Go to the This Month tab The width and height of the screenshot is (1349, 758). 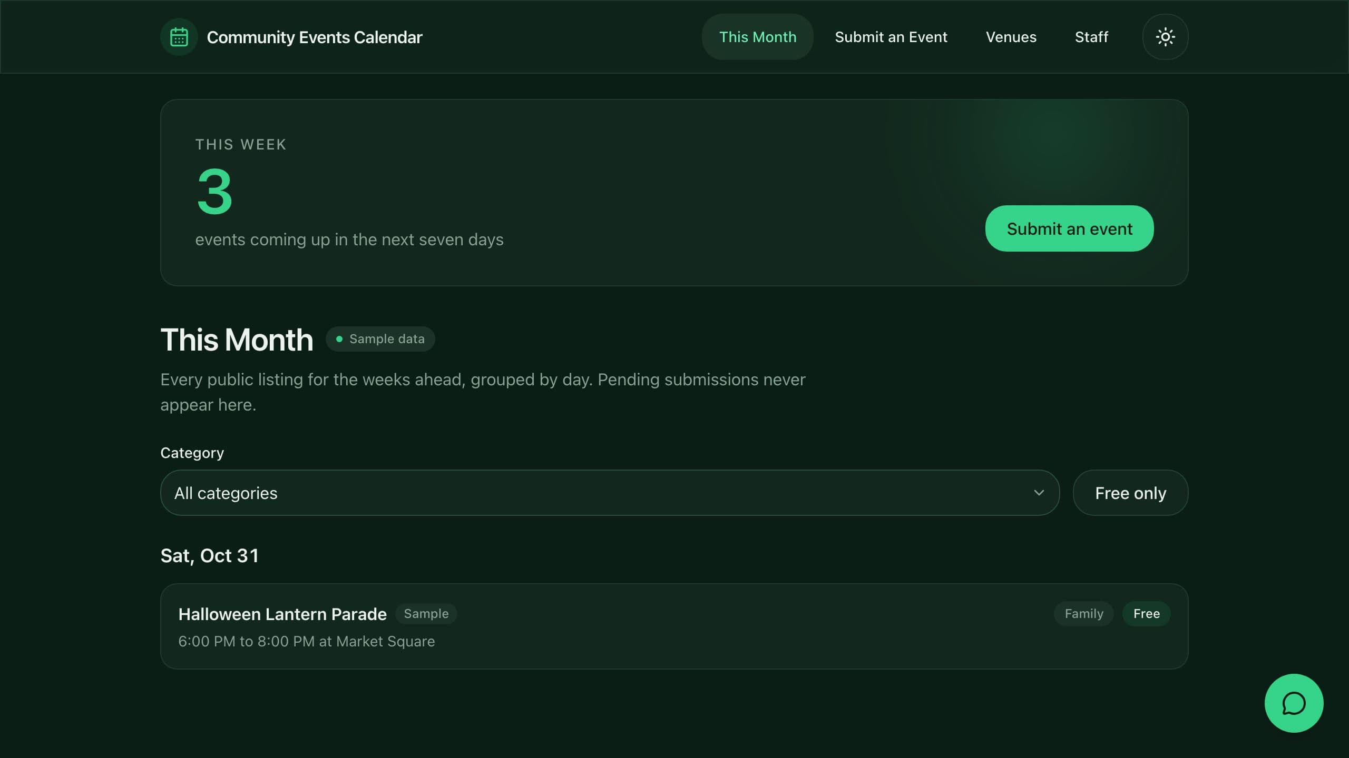tap(757, 37)
